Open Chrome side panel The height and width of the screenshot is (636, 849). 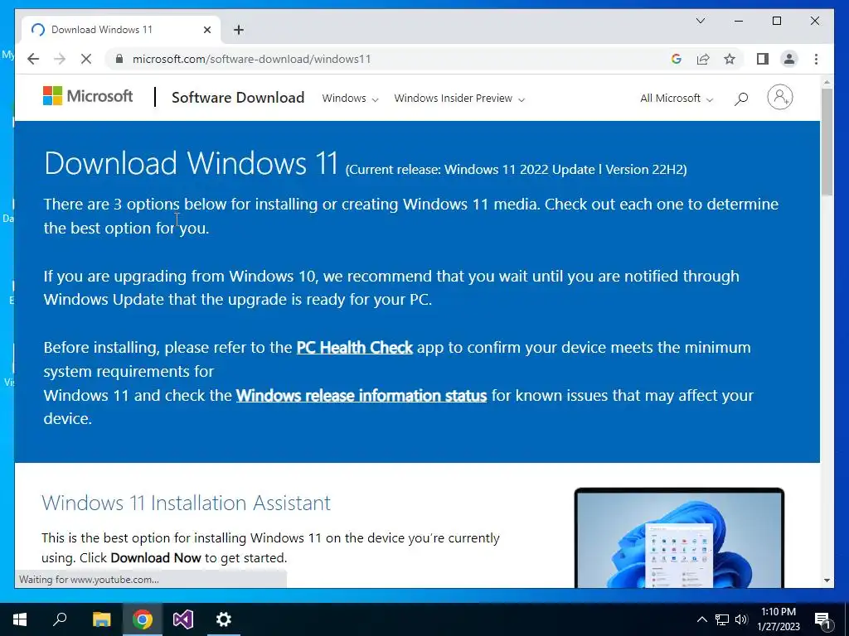(763, 59)
